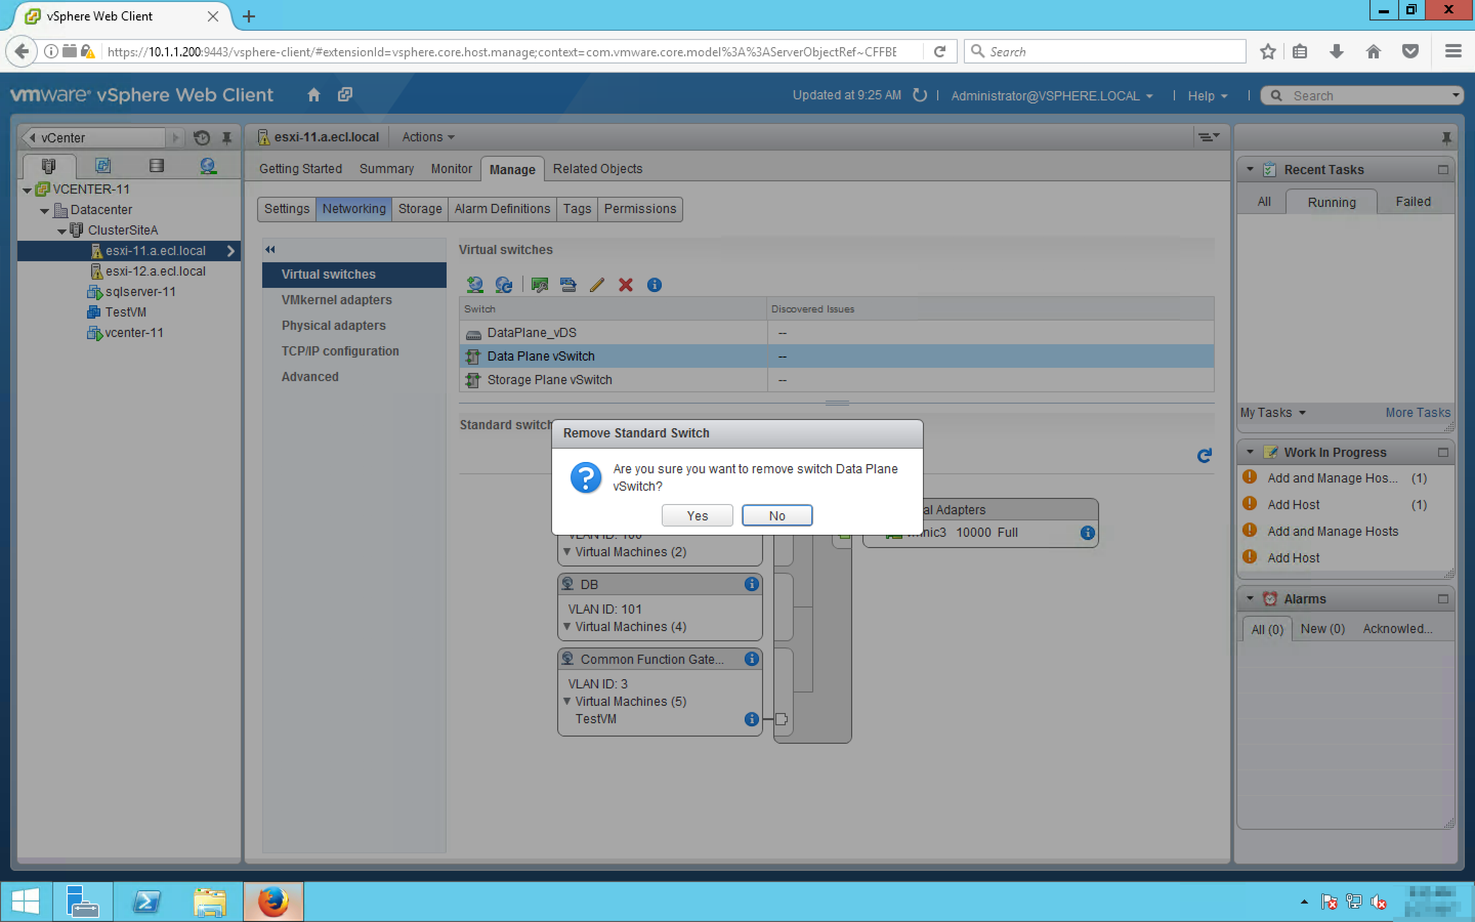Screen dimensions: 1475x922
Task: Click the red X remove switch icon
Action: 625,285
